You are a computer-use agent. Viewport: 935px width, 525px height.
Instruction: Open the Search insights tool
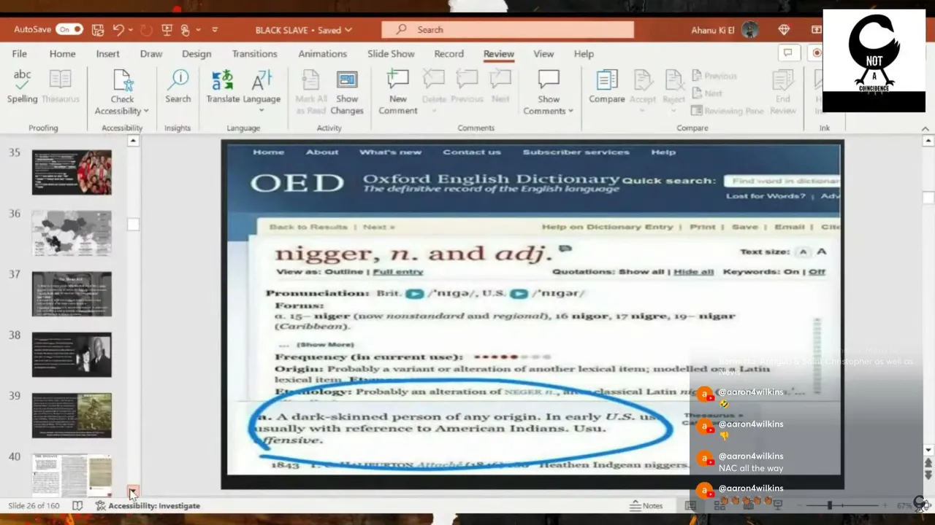pyautogui.click(x=178, y=87)
